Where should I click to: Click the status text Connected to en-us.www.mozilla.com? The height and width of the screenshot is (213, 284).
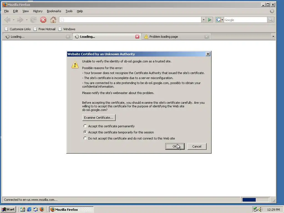point(31,200)
